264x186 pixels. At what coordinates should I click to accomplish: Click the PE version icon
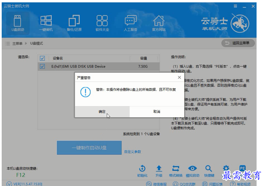[242, 168]
